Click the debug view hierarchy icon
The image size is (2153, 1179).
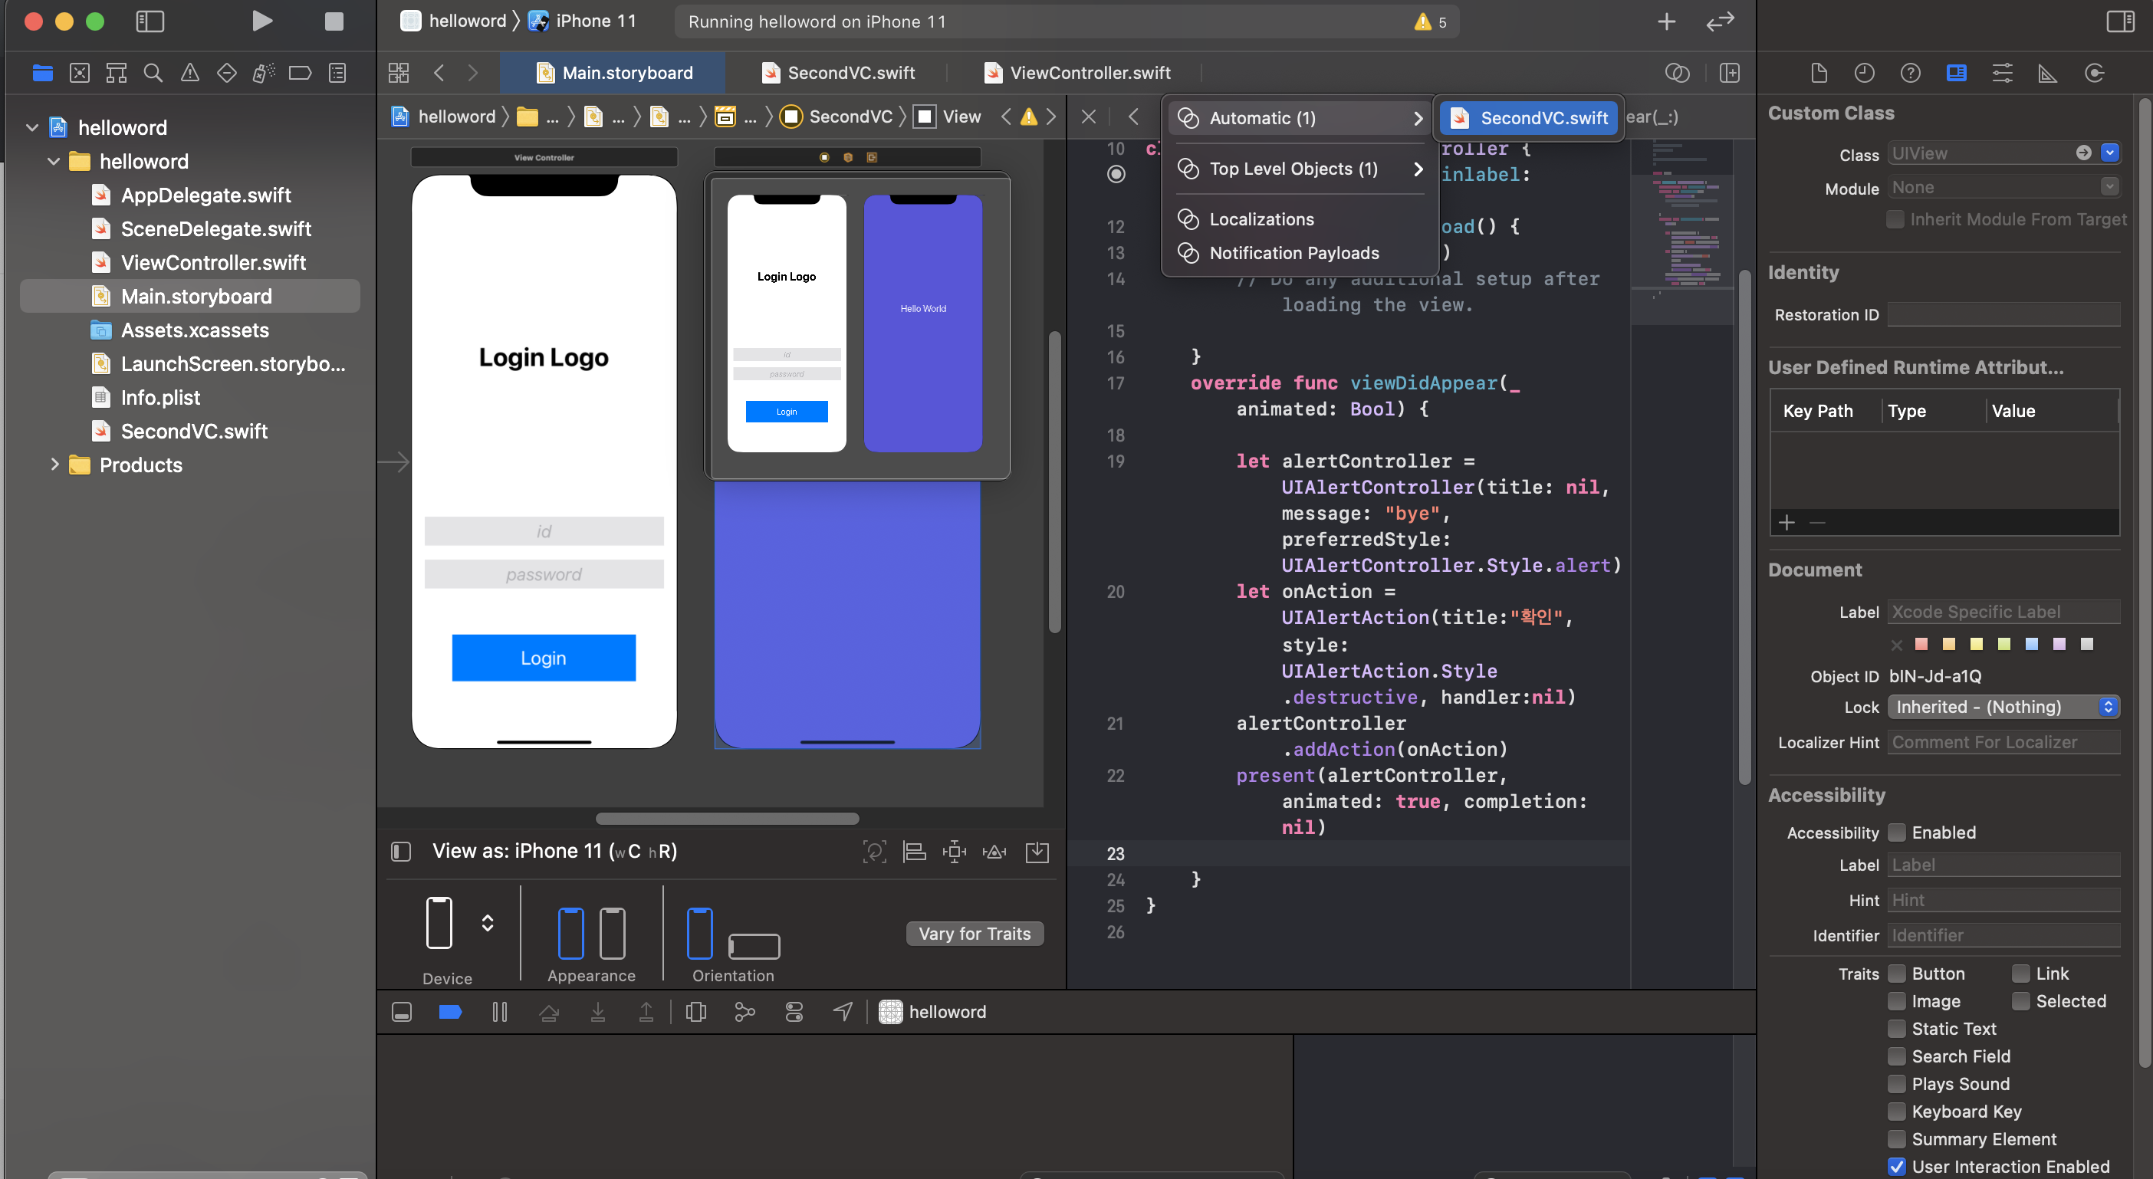coord(695,1012)
